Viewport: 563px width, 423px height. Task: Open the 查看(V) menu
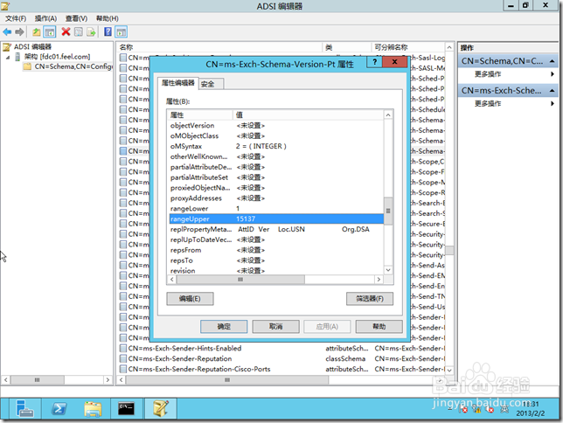[76, 18]
